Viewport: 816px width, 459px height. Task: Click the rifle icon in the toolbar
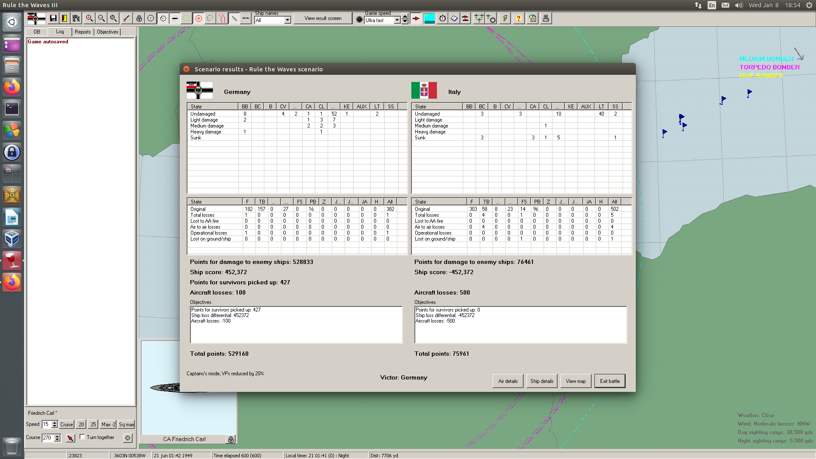coord(126,18)
